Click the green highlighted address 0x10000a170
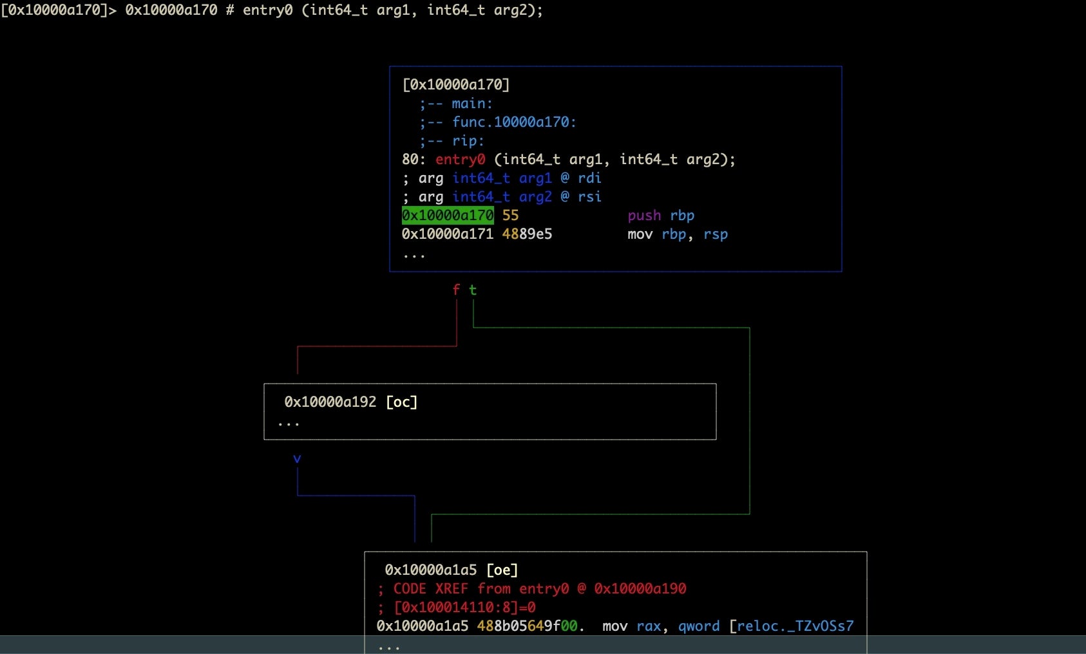Image resolution: width=1086 pixels, height=654 pixels. pyautogui.click(x=447, y=216)
